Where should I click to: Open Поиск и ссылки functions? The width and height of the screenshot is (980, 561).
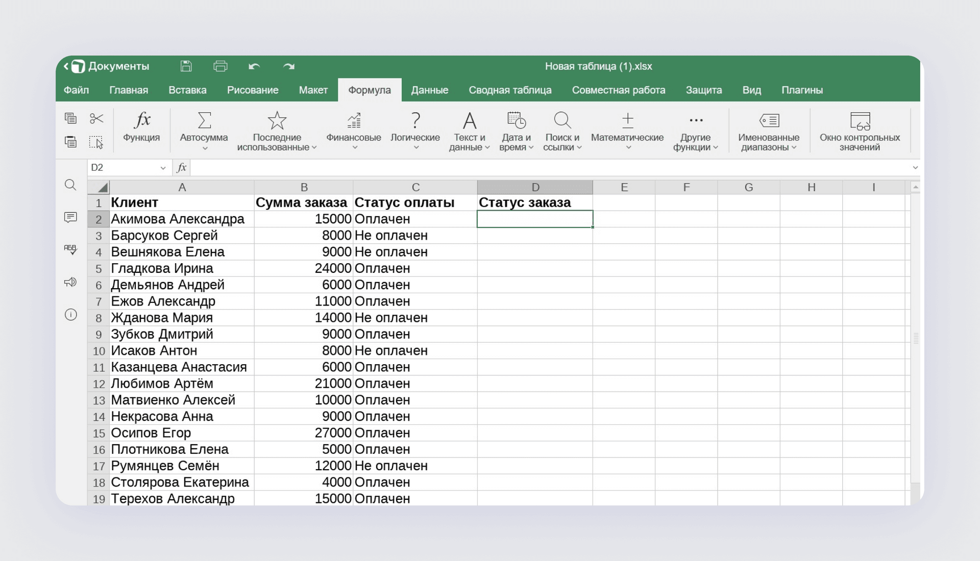click(562, 132)
